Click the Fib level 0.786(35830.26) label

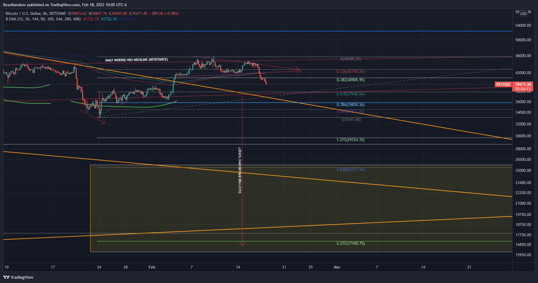pos(351,105)
